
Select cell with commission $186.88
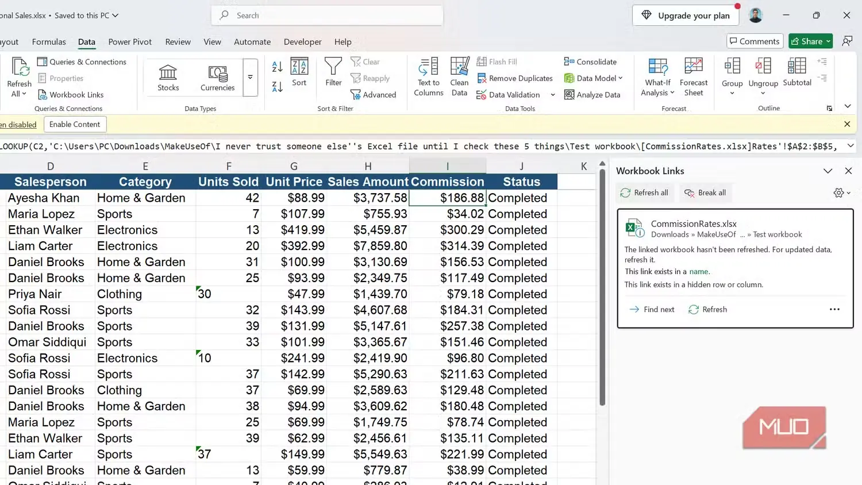tap(448, 198)
